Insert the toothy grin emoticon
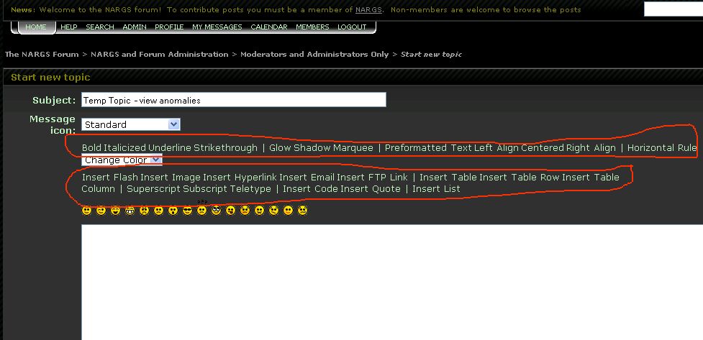This screenshot has height=340, width=703. 130,211
